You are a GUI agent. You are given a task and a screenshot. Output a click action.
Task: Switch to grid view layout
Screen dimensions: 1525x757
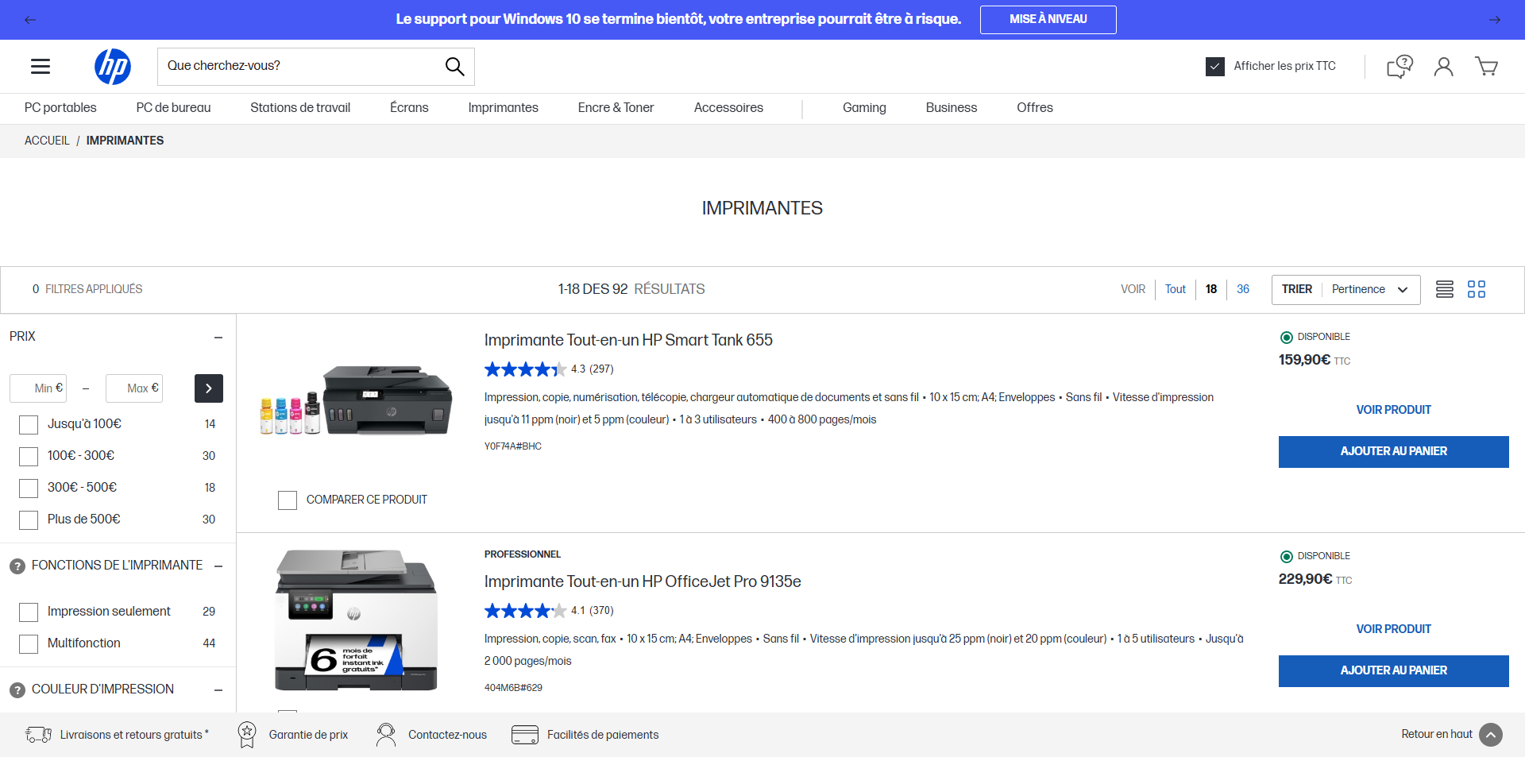[x=1477, y=289]
